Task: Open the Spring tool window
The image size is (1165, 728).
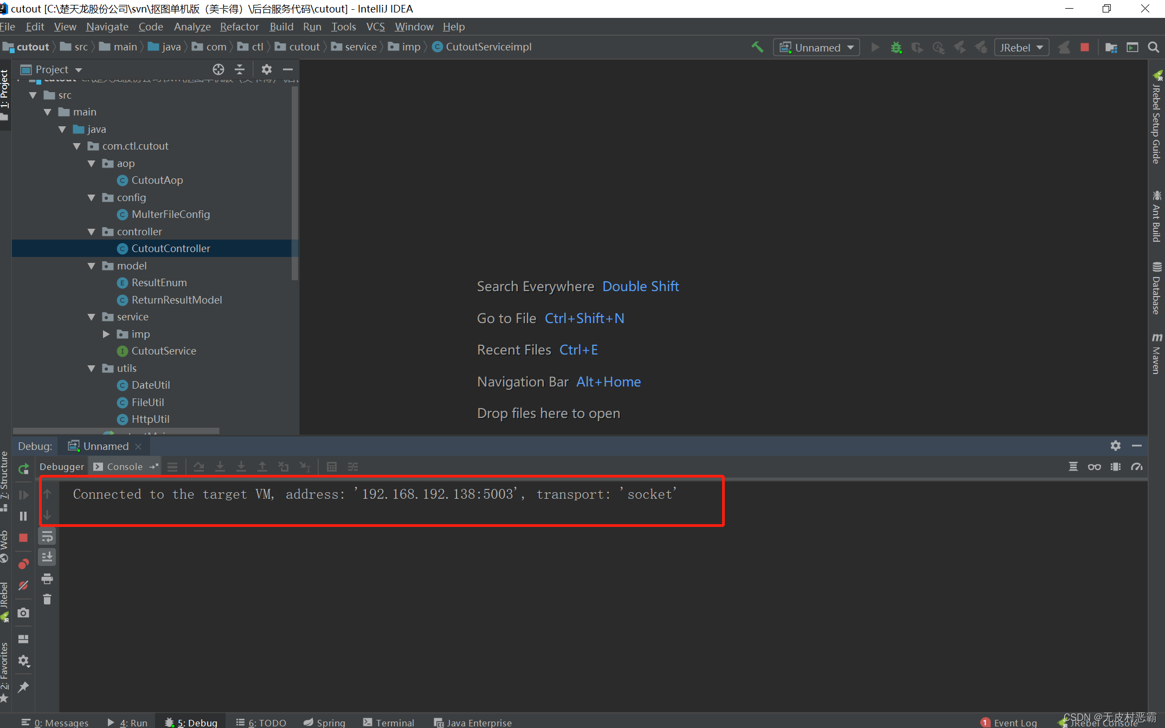Action: tap(325, 722)
